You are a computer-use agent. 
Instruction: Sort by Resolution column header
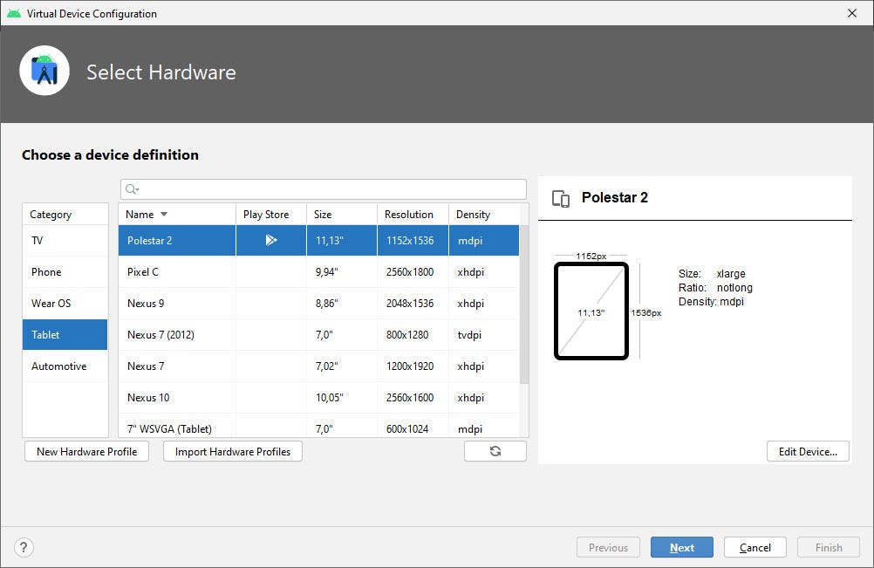[x=413, y=215]
